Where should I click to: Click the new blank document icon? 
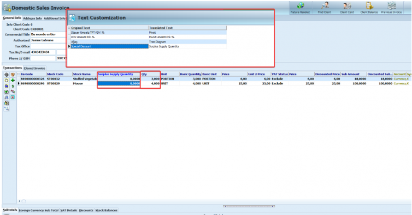click(7, 81)
